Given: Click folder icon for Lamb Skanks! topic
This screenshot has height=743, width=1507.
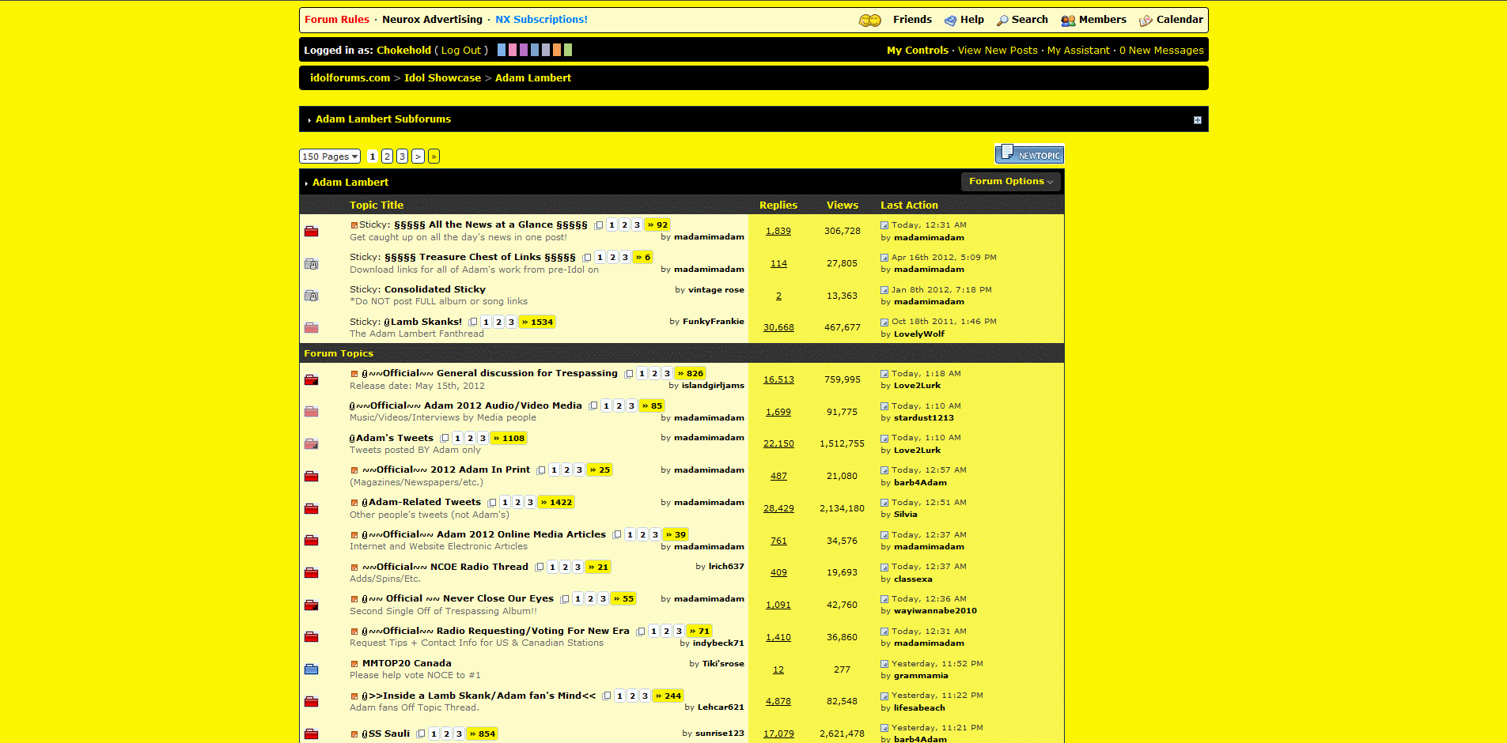Looking at the screenshot, I should click(312, 327).
